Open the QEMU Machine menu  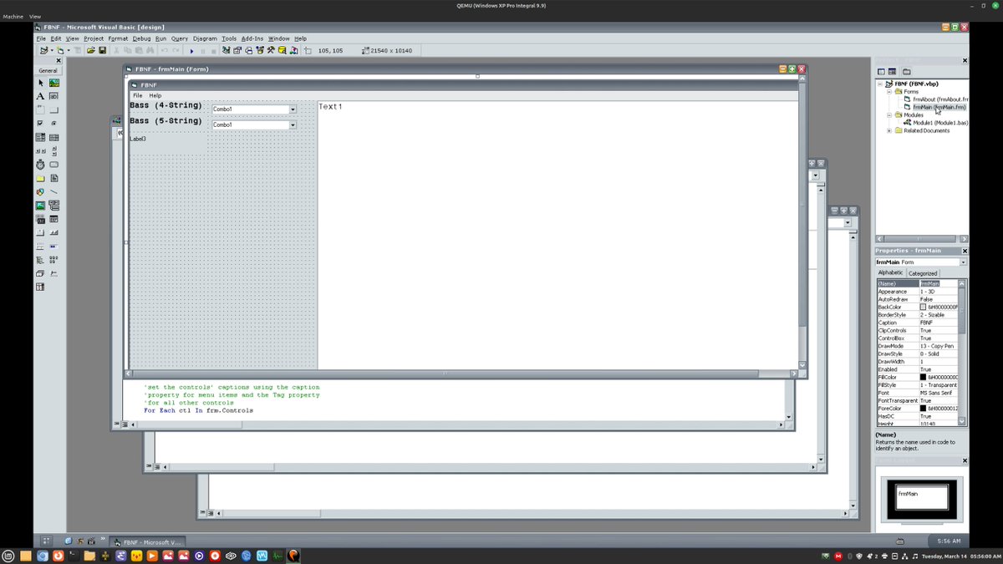(x=13, y=16)
